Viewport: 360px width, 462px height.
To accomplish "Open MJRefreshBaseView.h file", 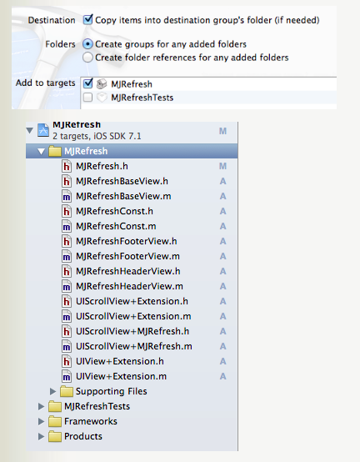I will tap(122, 181).
